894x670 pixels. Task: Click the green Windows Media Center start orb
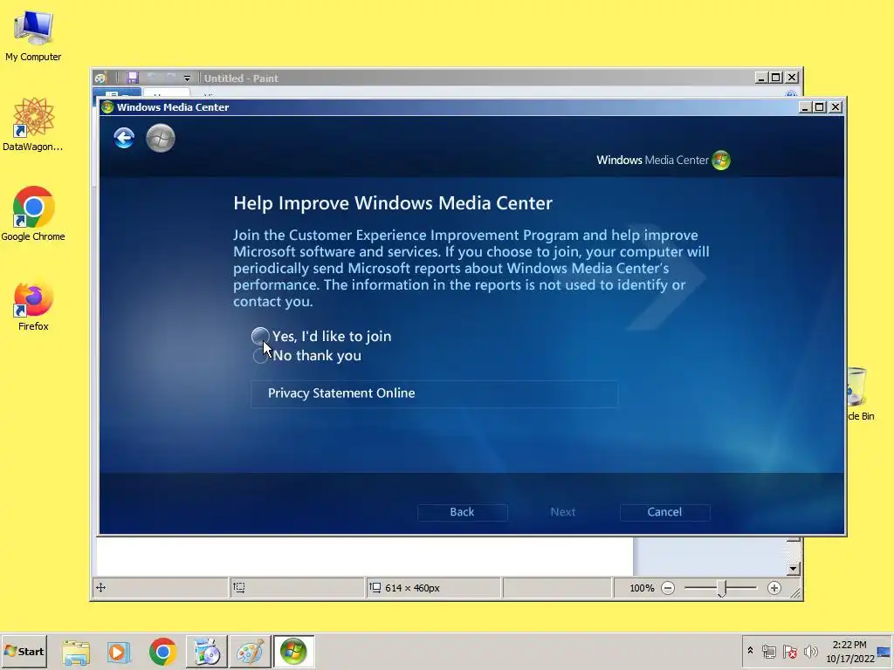pyautogui.click(x=161, y=139)
